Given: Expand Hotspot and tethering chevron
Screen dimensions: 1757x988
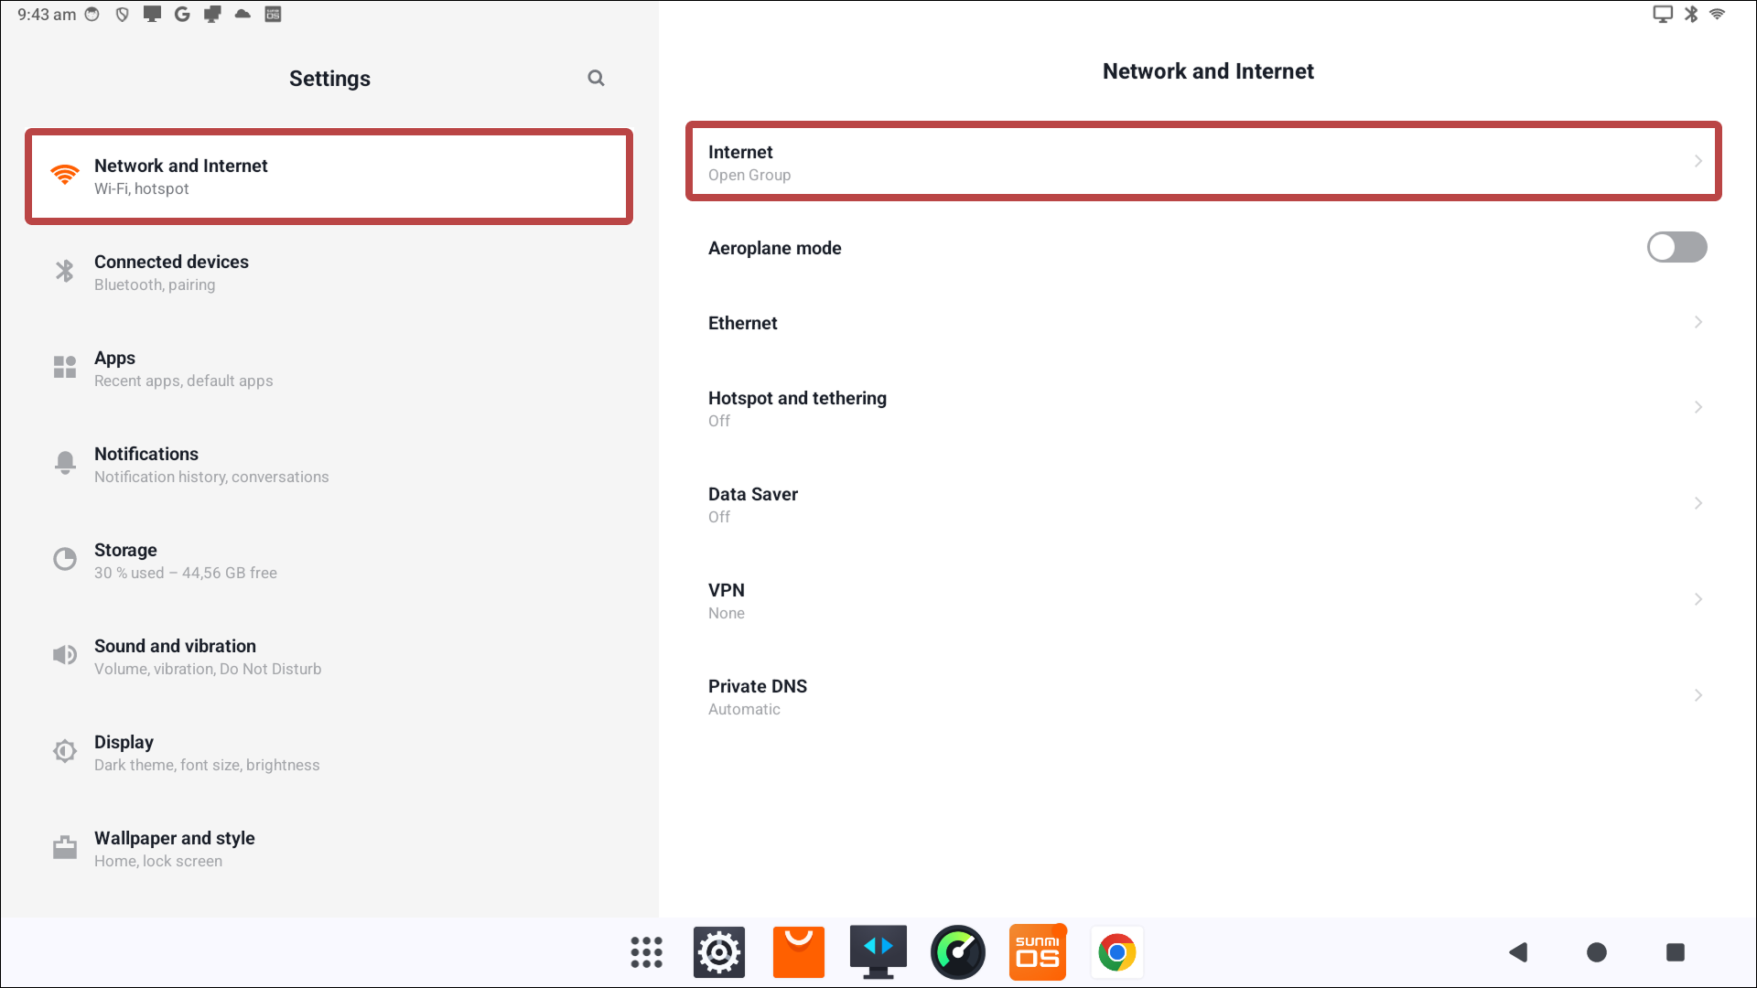Looking at the screenshot, I should pos(1698,407).
